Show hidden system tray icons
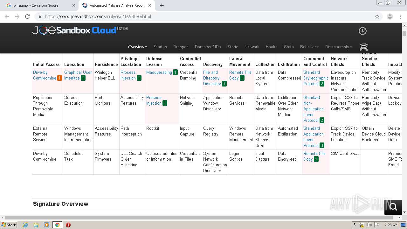 355,225
